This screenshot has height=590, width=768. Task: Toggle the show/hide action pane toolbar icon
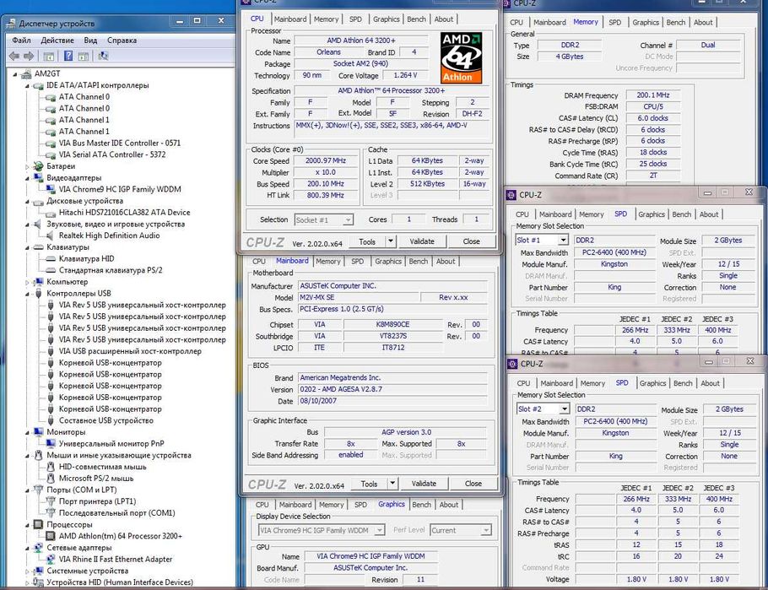(83, 56)
